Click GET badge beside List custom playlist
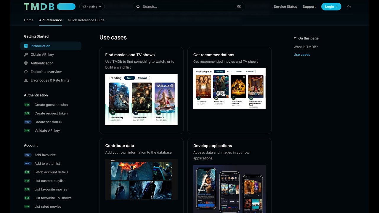The image size is (379, 213). point(27,181)
